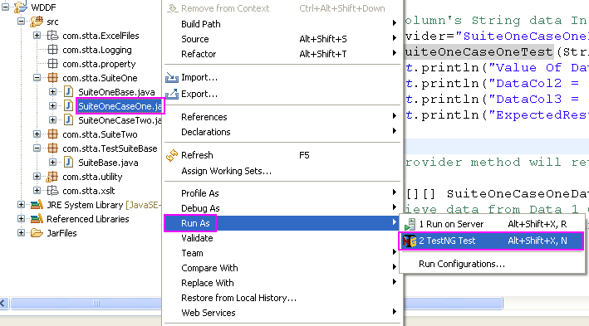The width and height of the screenshot is (589, 326).
Task: Open the Web Services submenu
Action: point(282,313)
